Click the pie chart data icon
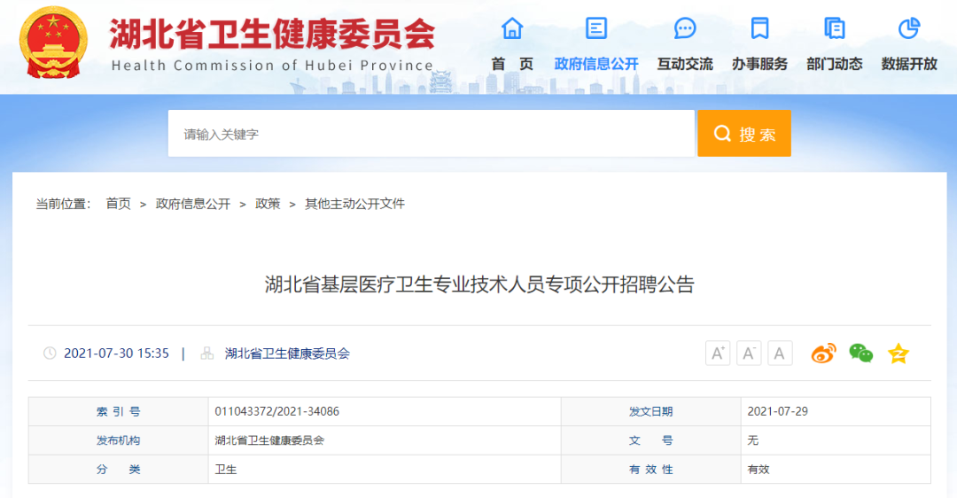Image resolution: width=957 pixels, height=498 pixels. (x=909, y=28)
